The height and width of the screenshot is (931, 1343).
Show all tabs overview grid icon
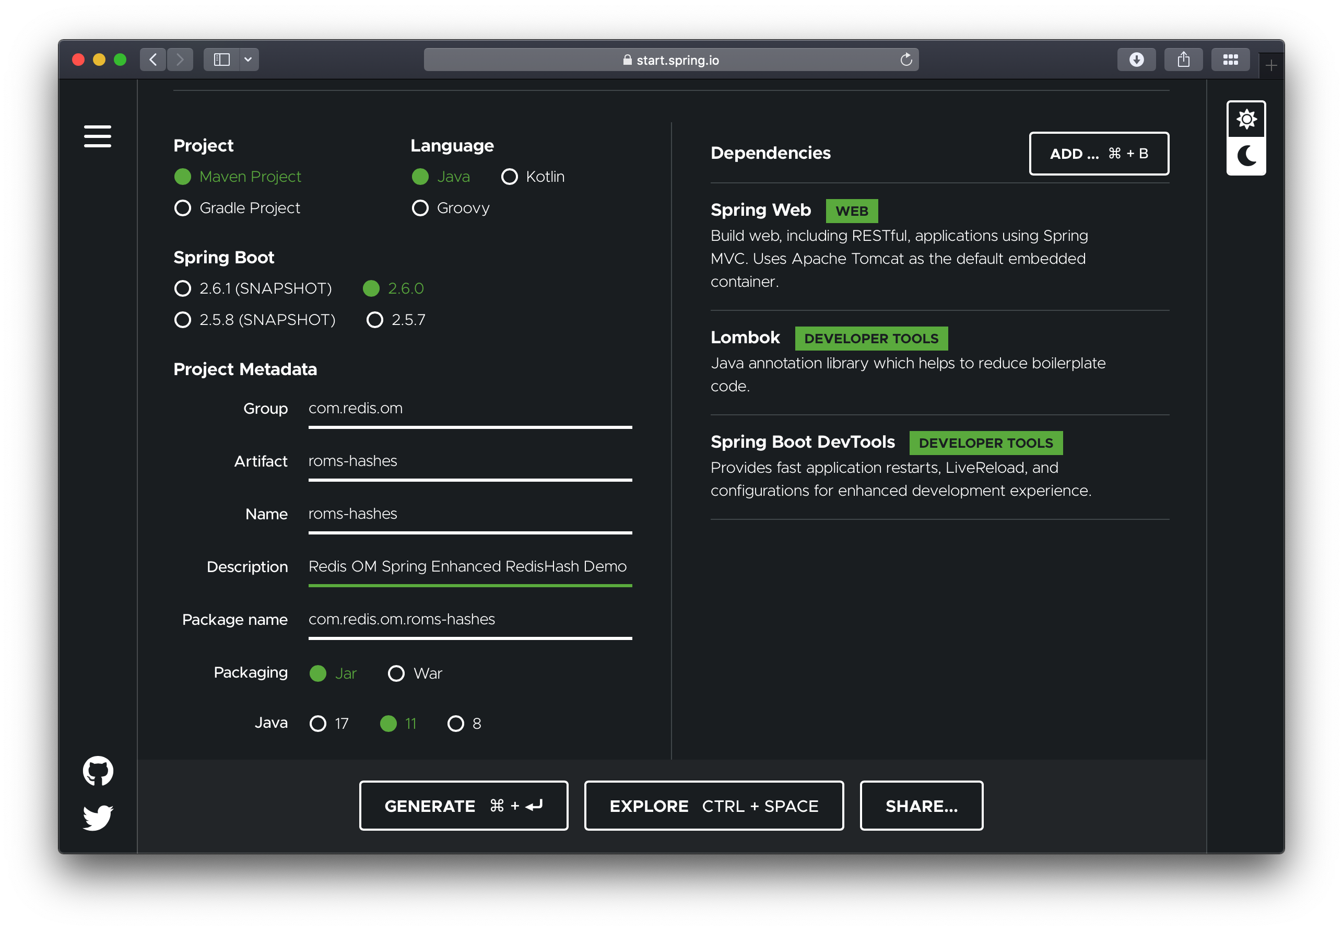[1231, 60]
